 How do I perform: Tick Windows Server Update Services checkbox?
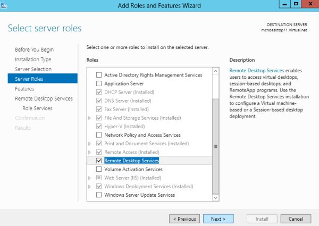click(98, 195)
